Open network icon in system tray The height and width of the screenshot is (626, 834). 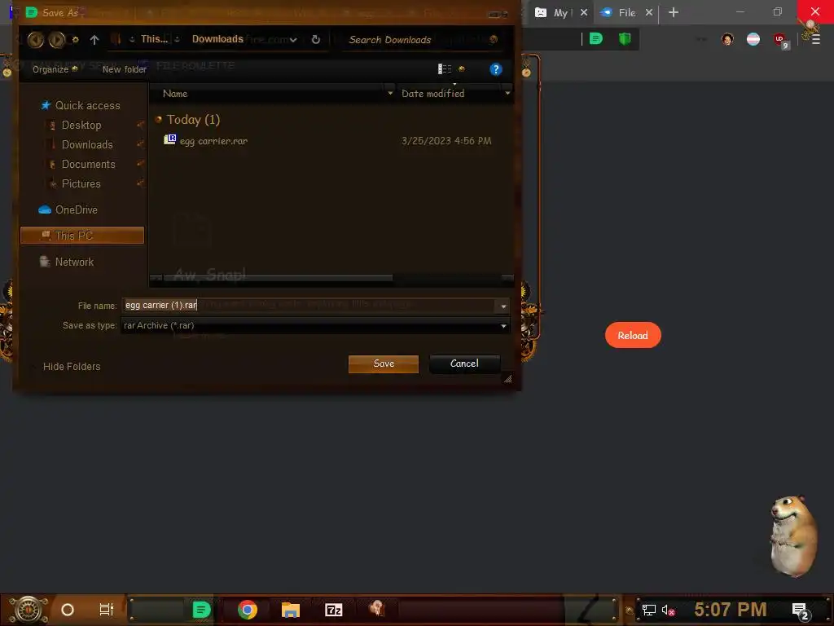[x=648, y=610]
